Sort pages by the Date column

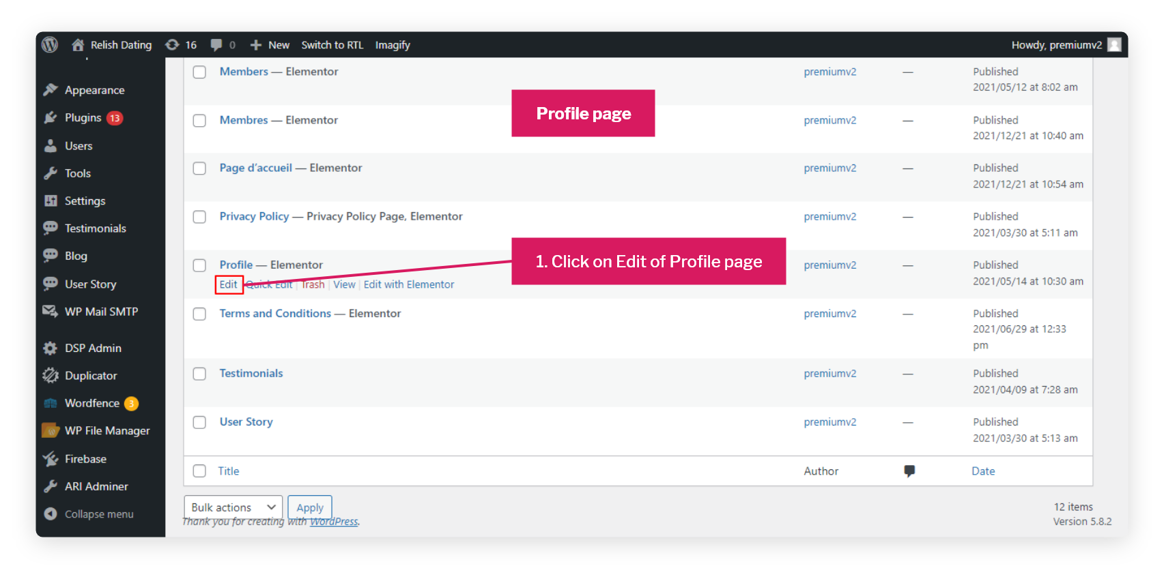(983, 471)
